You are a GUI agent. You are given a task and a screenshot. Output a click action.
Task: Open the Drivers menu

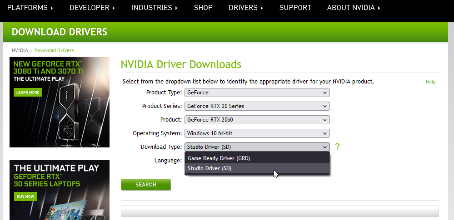(x=246, y=8)
